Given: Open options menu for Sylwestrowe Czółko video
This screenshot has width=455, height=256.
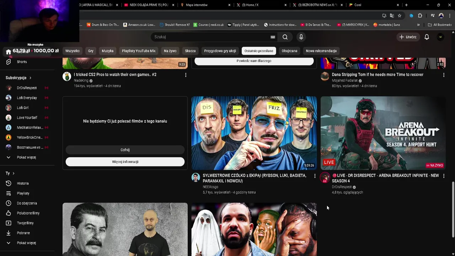Looking at the screenshot, I should point(315,176).
